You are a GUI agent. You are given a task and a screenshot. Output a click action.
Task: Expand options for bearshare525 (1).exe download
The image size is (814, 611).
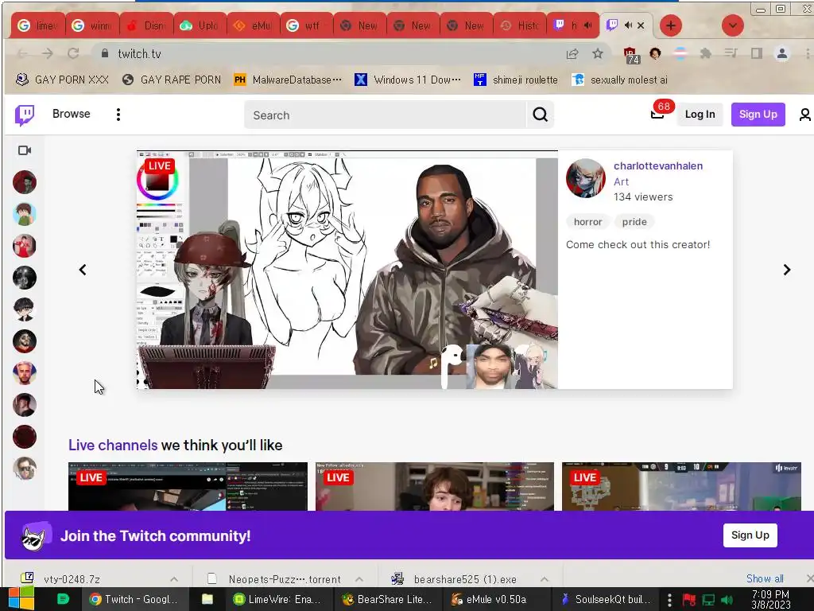pyautogui.click(x=544, y=579)
